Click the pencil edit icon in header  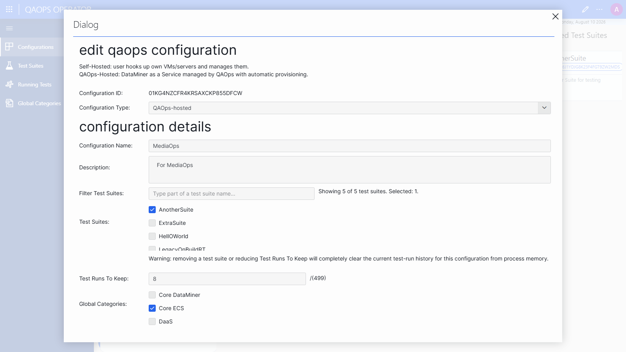pyautogui.click(x=585, y=9)
